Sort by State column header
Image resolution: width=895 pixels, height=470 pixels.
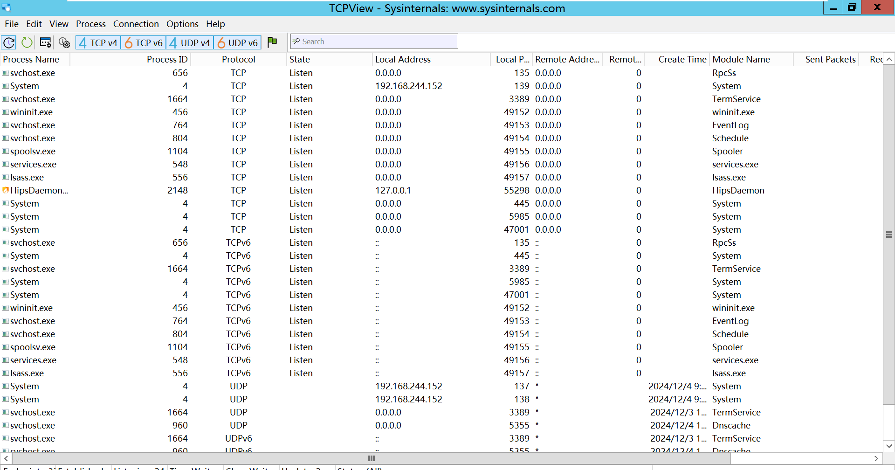tap(330, 59)
